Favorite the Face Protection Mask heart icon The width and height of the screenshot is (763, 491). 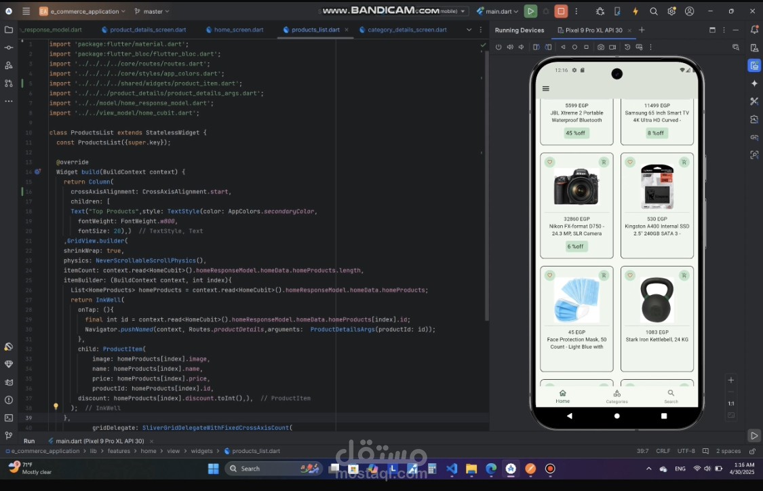pyautogui.click(x=549, y=275)
